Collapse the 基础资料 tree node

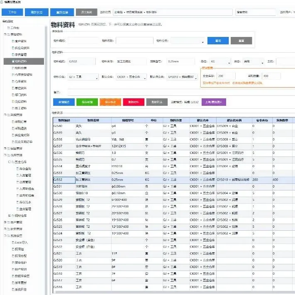5,34
